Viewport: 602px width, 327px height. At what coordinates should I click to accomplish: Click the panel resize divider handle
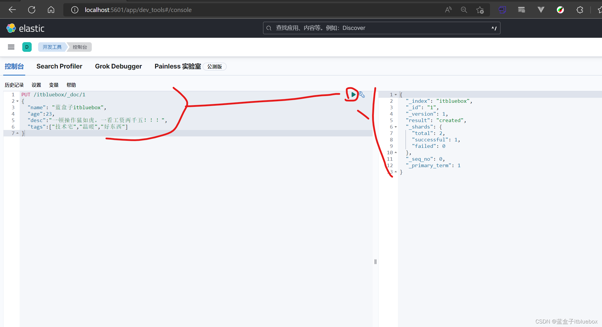[x=375, y=262]
